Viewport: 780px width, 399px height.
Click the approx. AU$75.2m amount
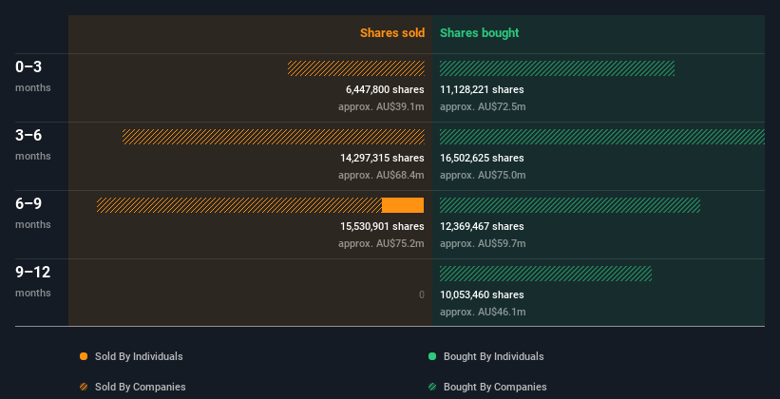tap(381, 243)
